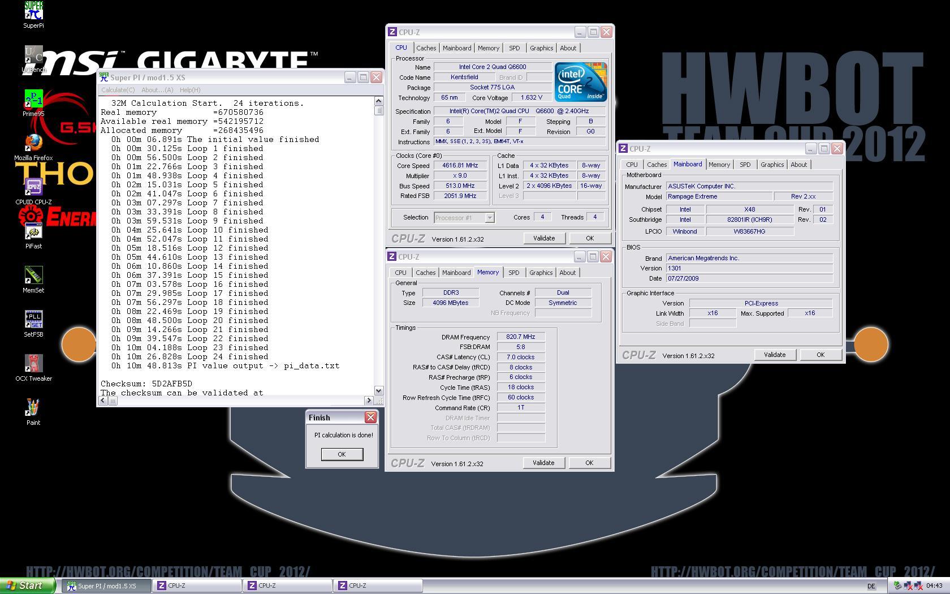The width and height of the screenshot is (950, 594).
Task: Open Paint from the desktop
Action: [33, 412]
